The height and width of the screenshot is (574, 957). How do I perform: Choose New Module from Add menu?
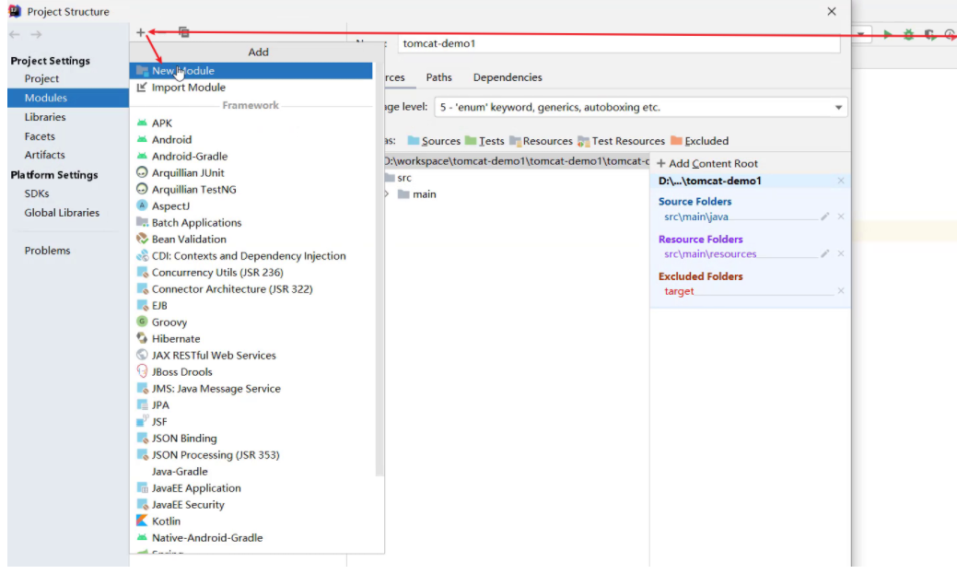[x=251, y=71]
